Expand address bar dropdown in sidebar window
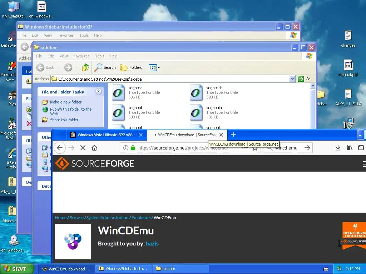This screenshot has width=366, height=274. [292, 79]
